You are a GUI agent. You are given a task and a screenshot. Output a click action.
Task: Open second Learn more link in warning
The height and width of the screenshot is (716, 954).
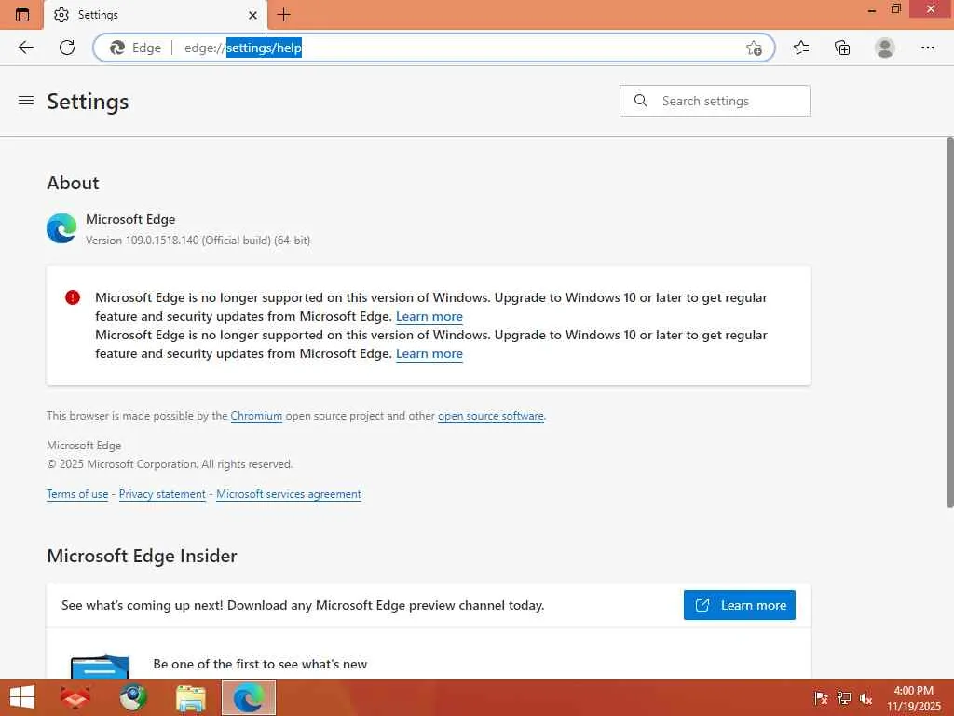point(429,353)
